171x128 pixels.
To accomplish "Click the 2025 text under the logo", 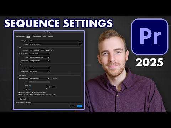I will pyautogui.click(x=150, y=63).
